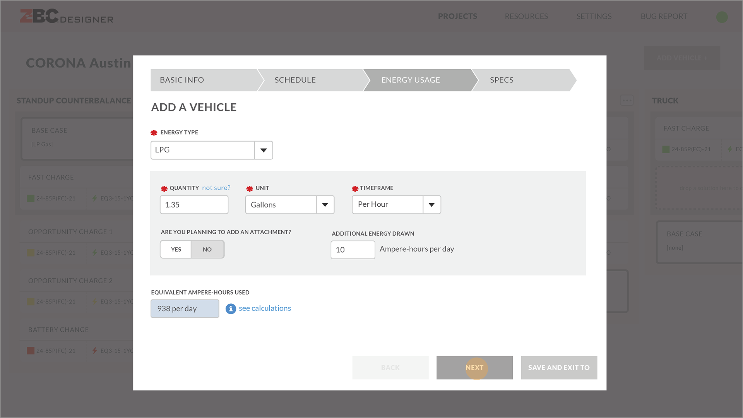
Task: Click the Back button
Action: [390, 368]
